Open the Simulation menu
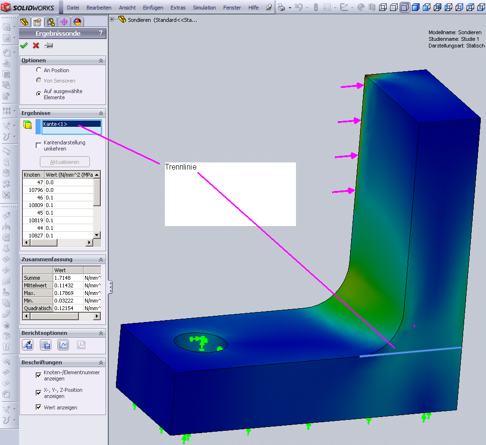This screenshot has height=445, width=486. coord(204,8)
